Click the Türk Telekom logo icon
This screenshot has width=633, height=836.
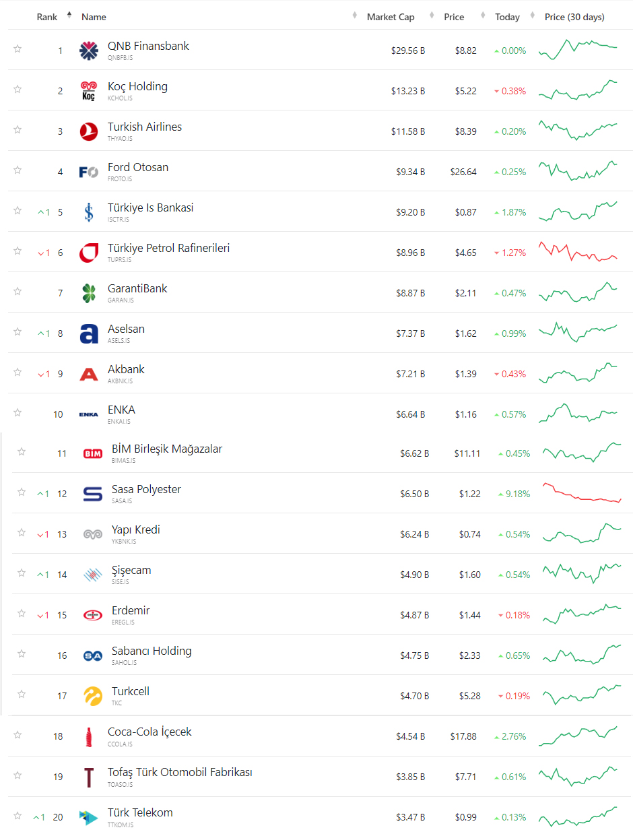pos(89,817)
